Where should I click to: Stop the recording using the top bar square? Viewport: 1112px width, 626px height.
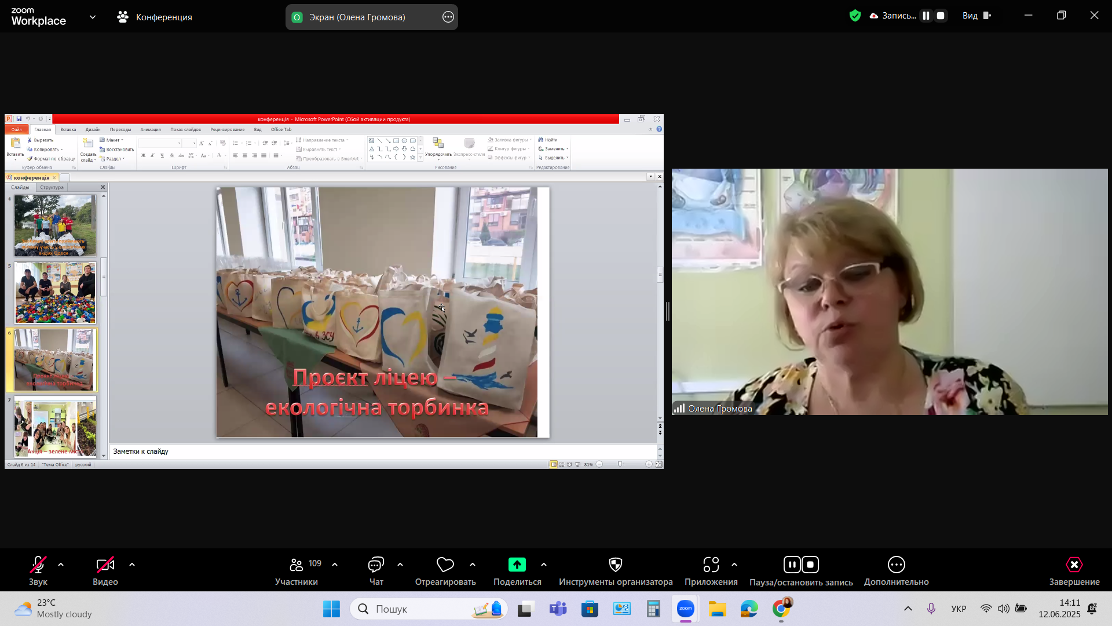coord(941,16)
